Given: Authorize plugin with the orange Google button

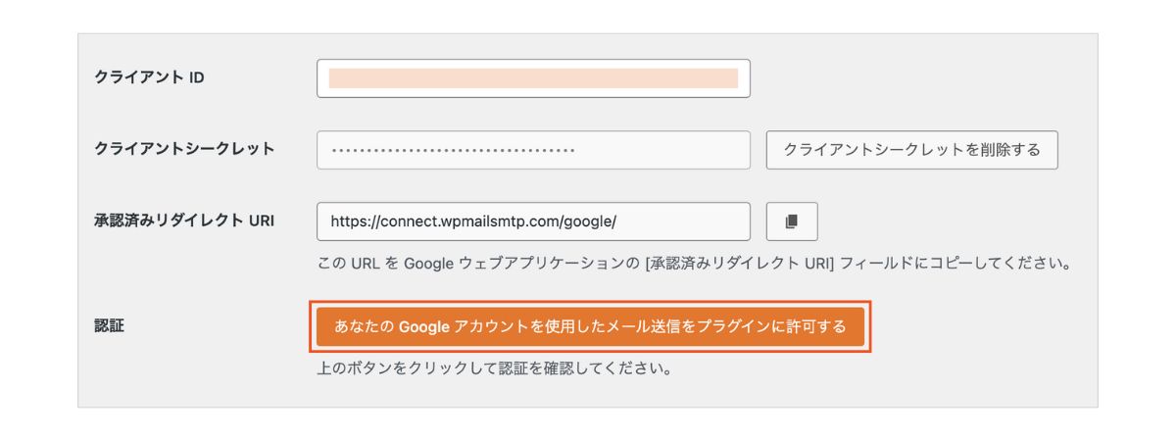Looking at the screenshot, I should pos(590,326).
